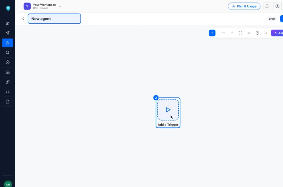Viewport: 283px width, 187px height.
Task: Click the fit-to-screen frame icon
Action: tap(241, 33)
